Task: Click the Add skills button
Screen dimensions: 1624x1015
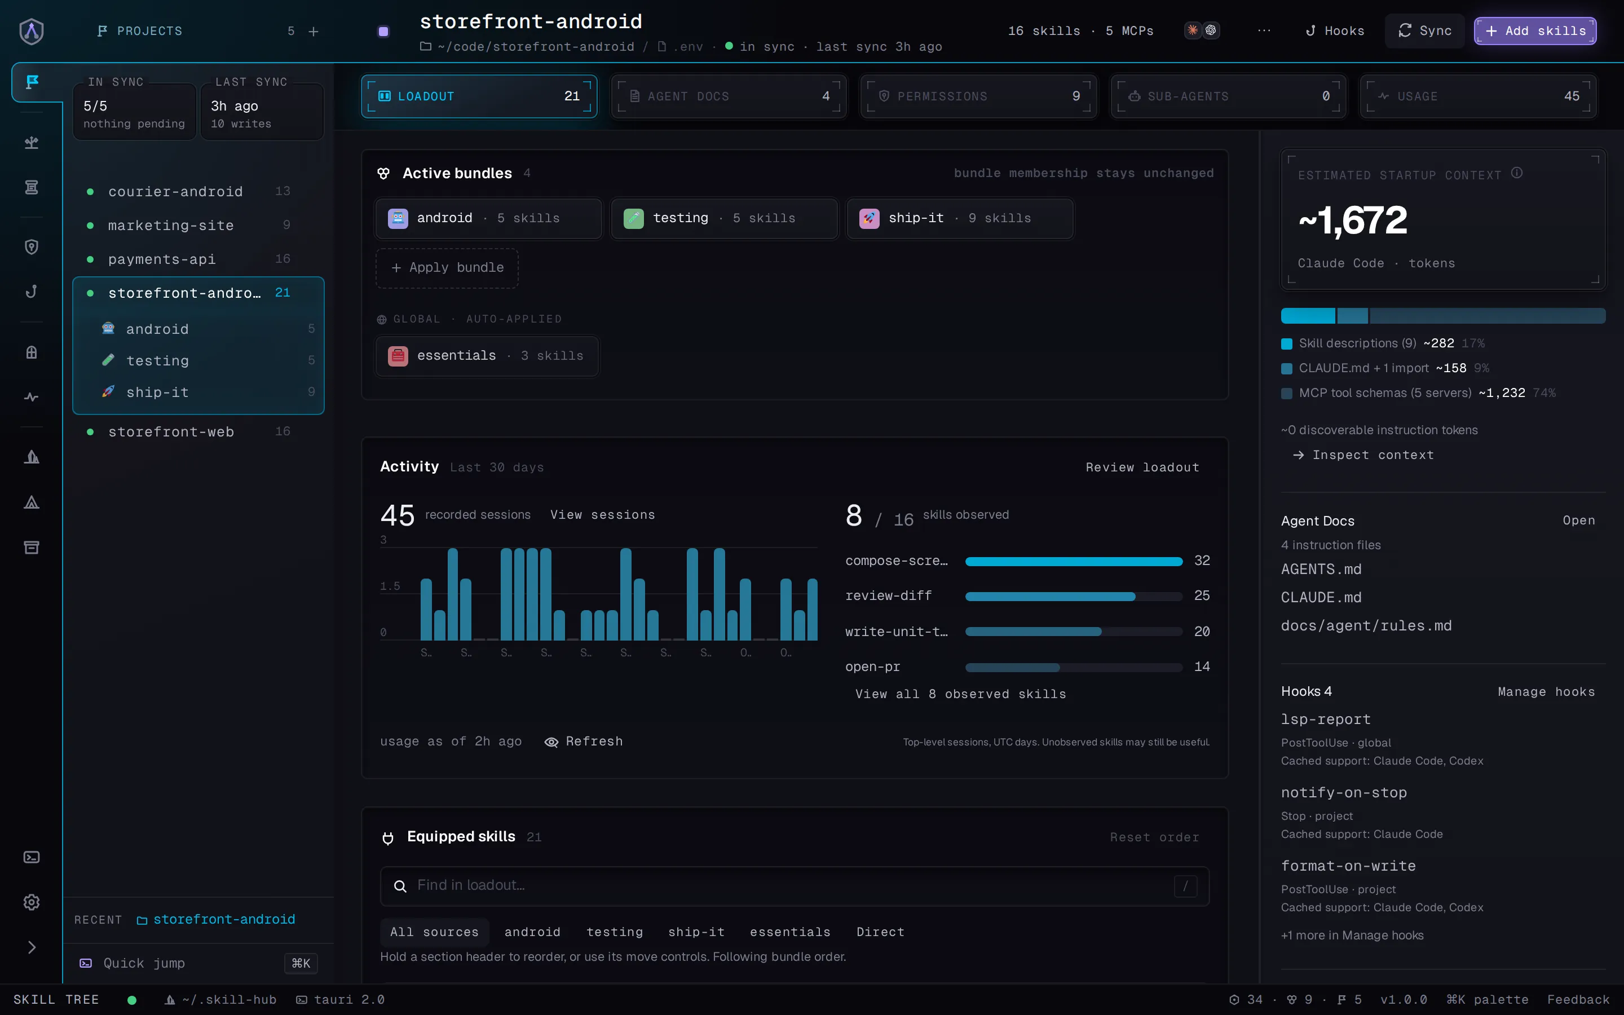Action: (x=1535, y=31)
